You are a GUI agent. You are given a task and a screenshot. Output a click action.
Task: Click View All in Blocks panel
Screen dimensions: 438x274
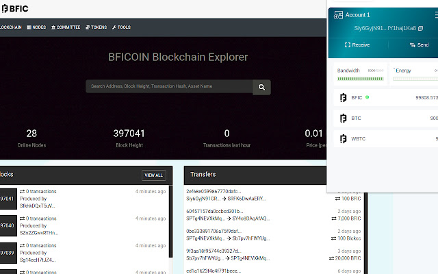(153, 175)
